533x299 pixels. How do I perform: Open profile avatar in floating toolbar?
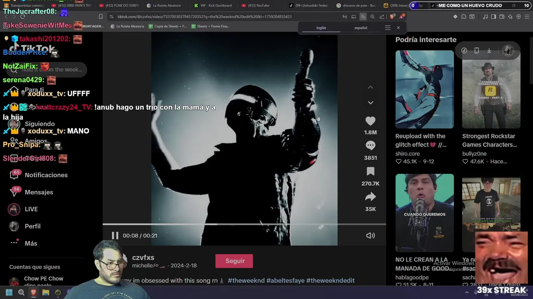point(508,51)
